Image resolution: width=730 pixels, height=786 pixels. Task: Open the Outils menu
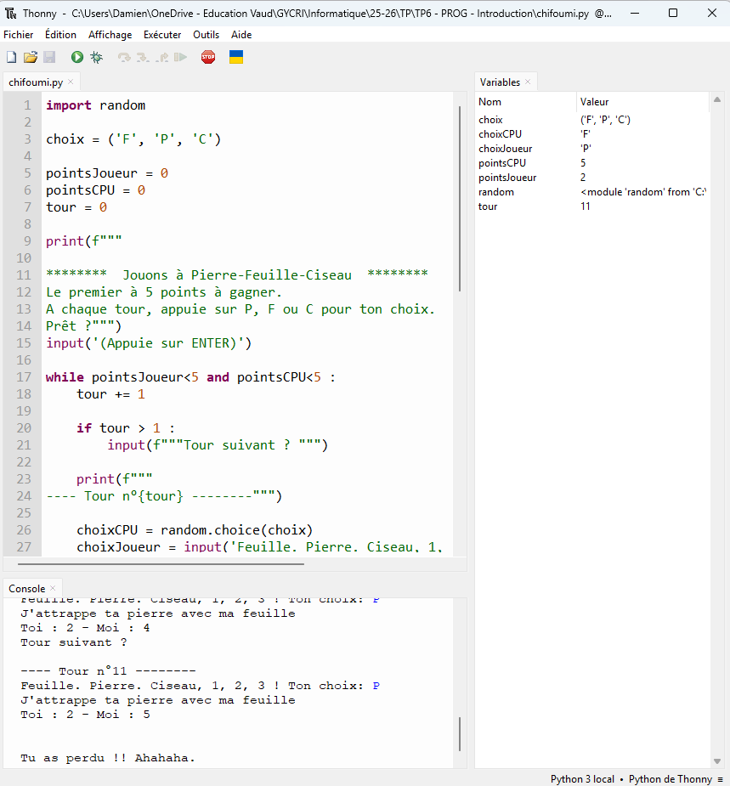tap(206, 34)
